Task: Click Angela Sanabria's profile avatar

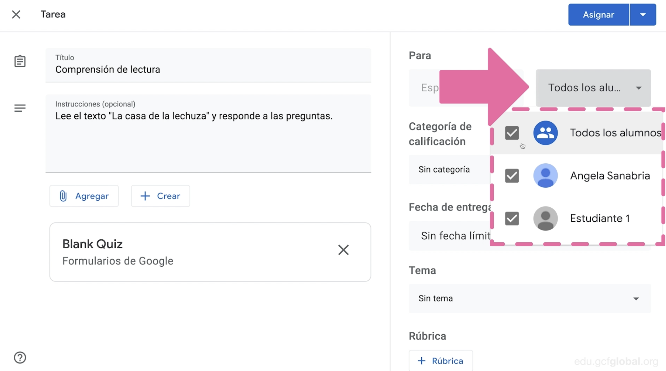Action: (x=545, y=176)
